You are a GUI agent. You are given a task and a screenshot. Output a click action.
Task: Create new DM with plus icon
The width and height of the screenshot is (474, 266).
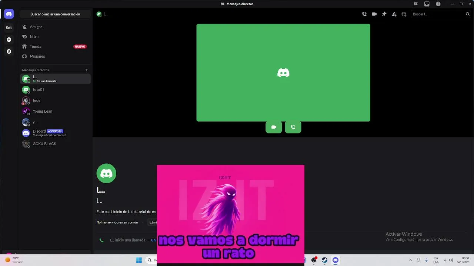click(x=87, y=70)
